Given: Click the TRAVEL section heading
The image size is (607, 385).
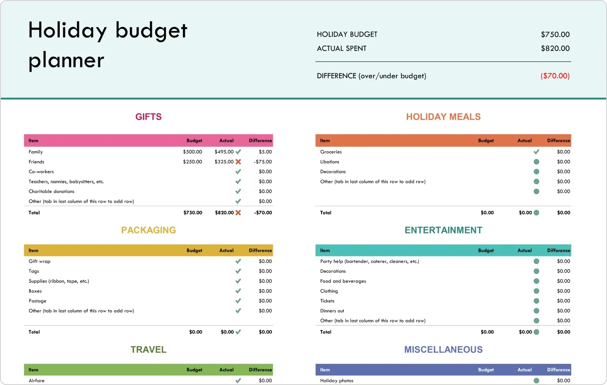Looking at the screenshot, I should (148, 350).
